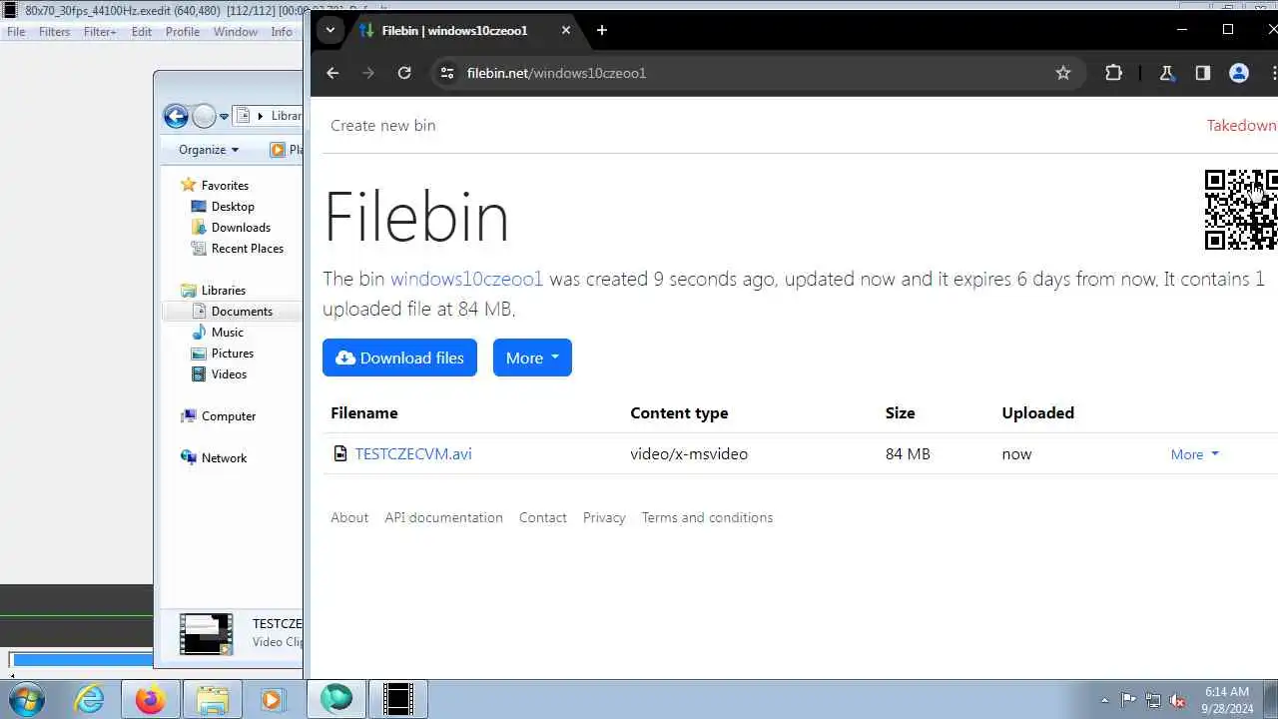Screen dimensions: 1278x719
Task: Open Terms and conditions link
Action: click(x=707, y=517)
